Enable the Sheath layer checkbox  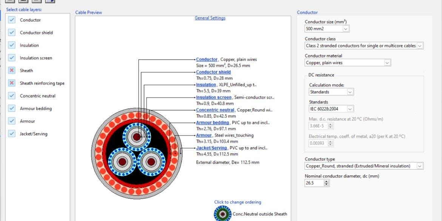pos(12,71)
